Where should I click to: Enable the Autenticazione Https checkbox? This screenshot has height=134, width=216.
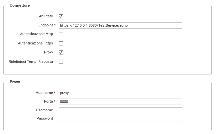[61, 43]
